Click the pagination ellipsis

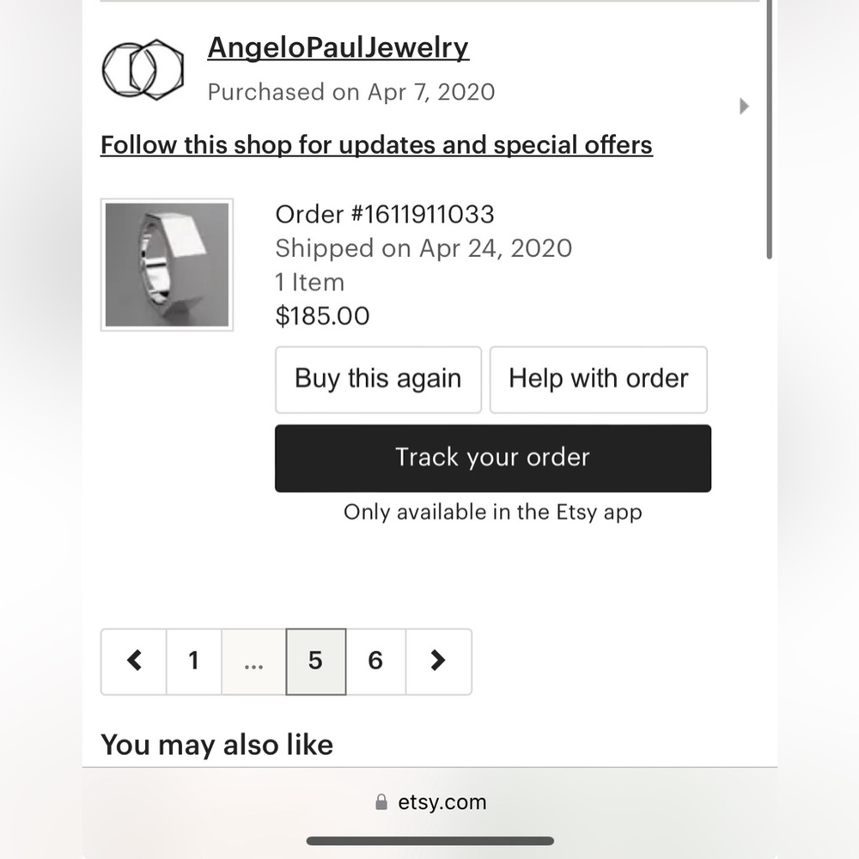pos(253,661)
